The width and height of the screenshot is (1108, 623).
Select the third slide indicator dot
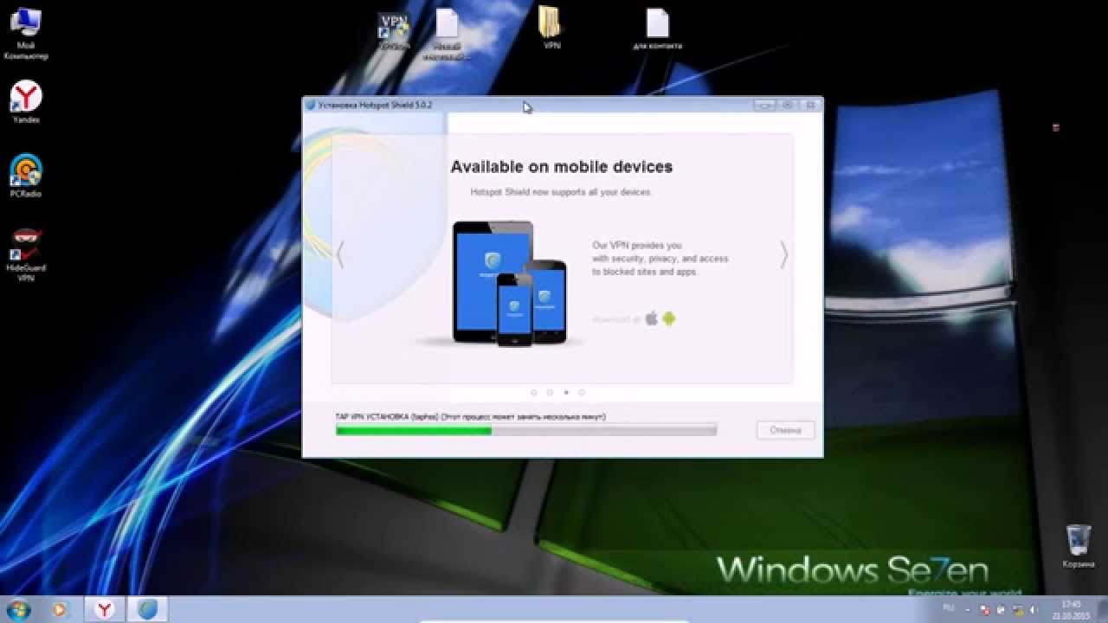pos(566,392)
